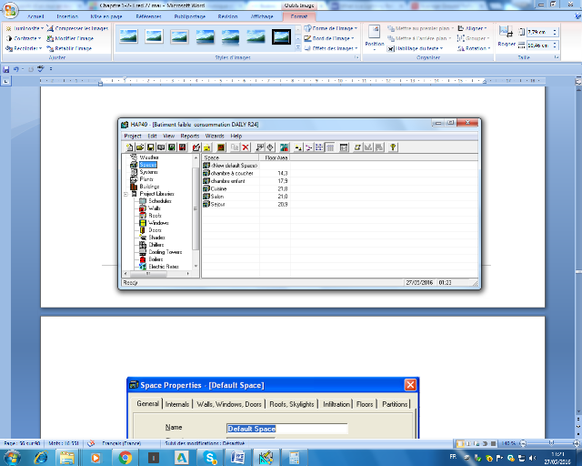Click FR language indicator in system tray
The height and width of the screenshot is (466, 582).
tap(453, 457)
